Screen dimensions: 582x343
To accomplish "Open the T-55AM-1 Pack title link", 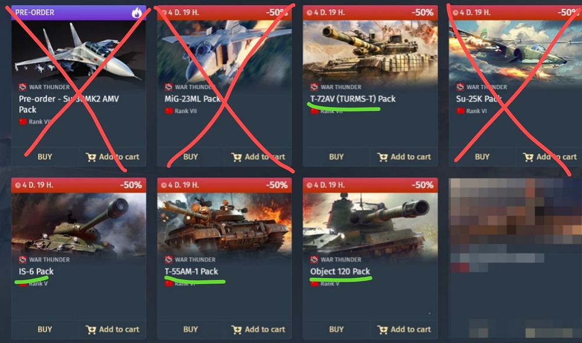I will (x=191, y=271).
